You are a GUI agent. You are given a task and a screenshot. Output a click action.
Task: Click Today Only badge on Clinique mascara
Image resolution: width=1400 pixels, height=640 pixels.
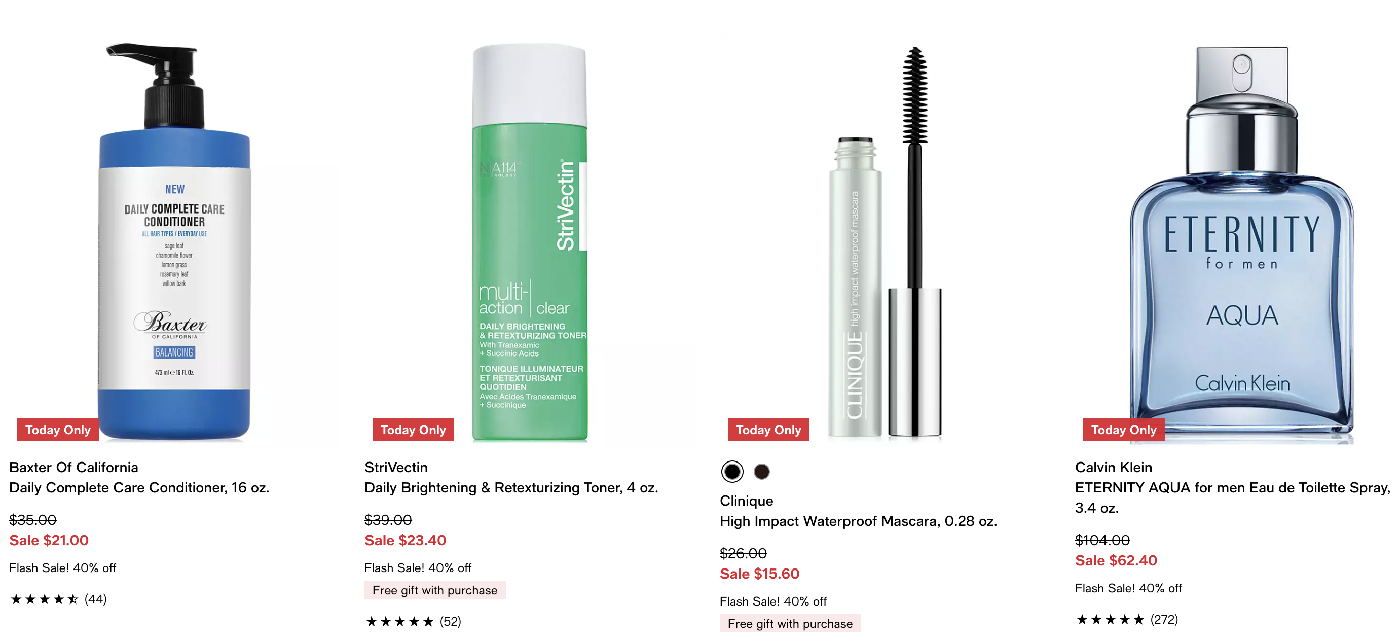coord(768,430)
